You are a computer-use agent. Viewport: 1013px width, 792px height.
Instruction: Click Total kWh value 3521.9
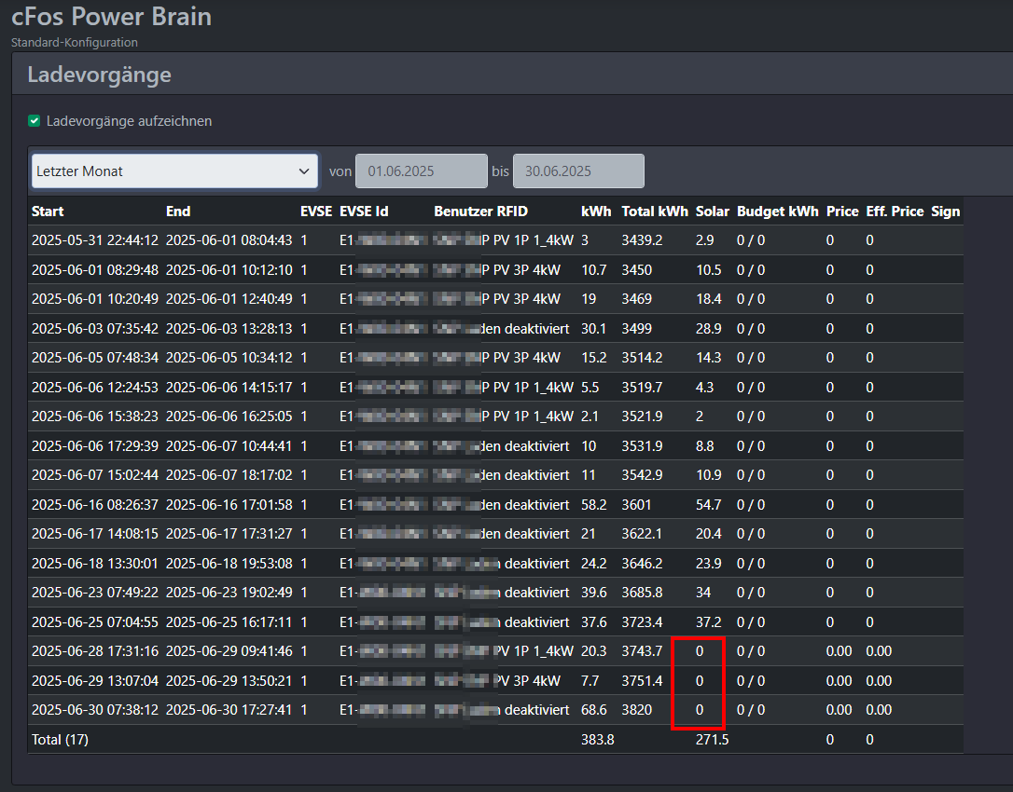coord(642,416)
